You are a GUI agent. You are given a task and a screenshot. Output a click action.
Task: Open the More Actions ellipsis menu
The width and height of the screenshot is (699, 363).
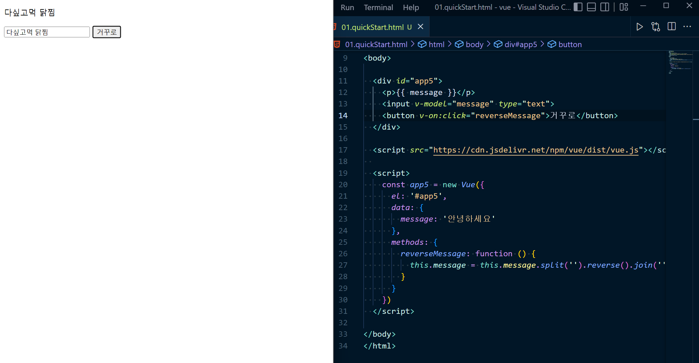point(687,27)
